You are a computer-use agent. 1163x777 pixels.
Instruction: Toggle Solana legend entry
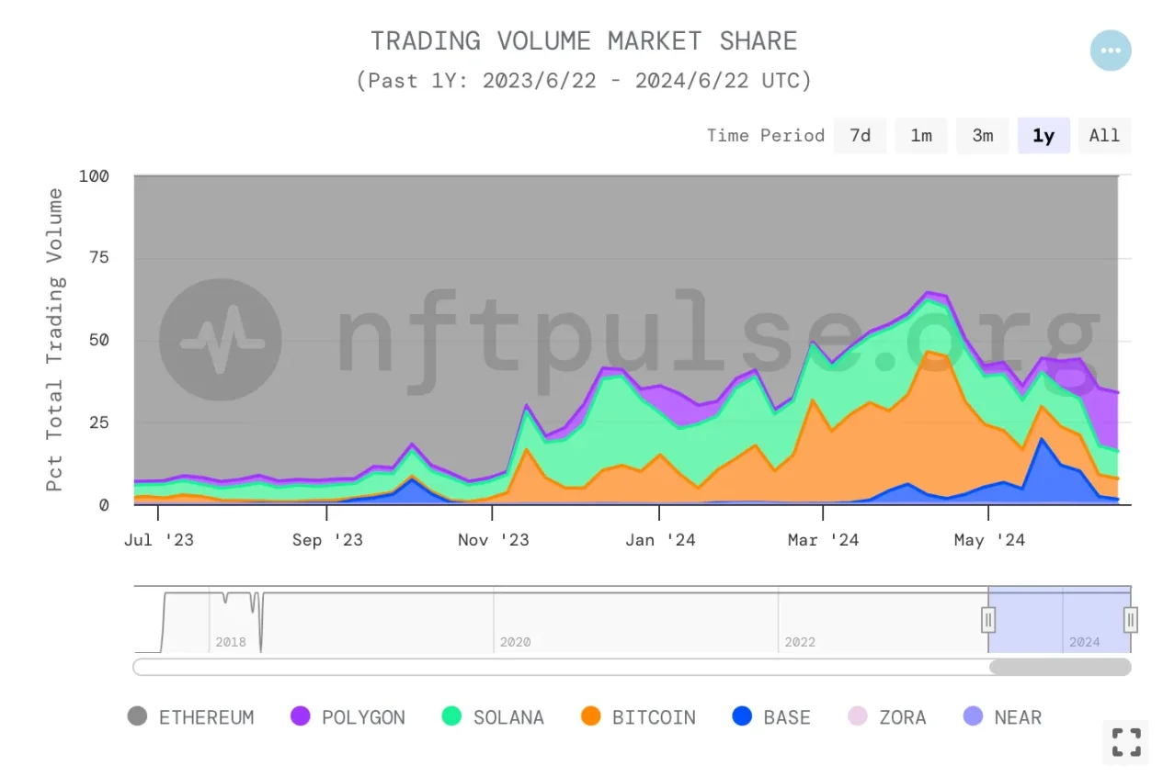493,717
